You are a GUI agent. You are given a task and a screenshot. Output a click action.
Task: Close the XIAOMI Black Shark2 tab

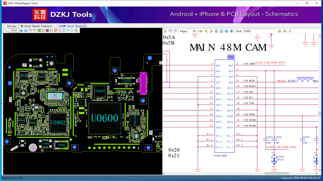(x=85, y=26)
